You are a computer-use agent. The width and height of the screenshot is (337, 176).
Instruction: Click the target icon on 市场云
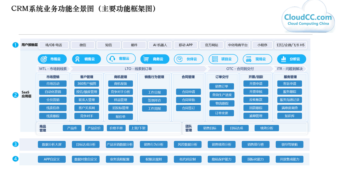[x=44, y=59]
